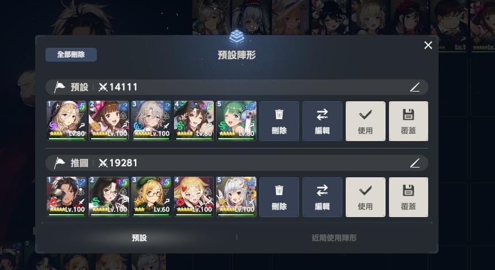Edit the 預設 formation via swap arrows
The height and width of the screenshot is (270, 495).
click(x=322, y=121)
